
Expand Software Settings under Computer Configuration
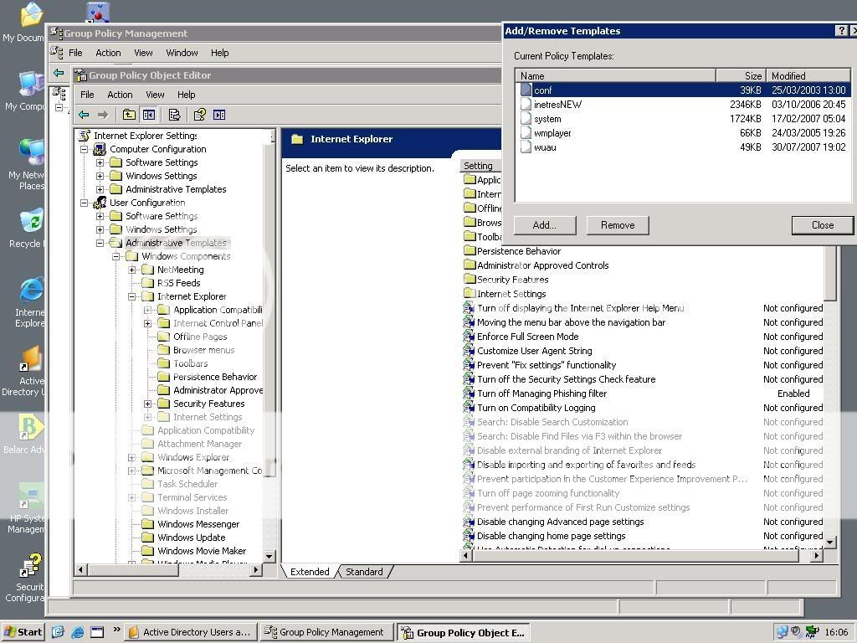tap(100, 162)
